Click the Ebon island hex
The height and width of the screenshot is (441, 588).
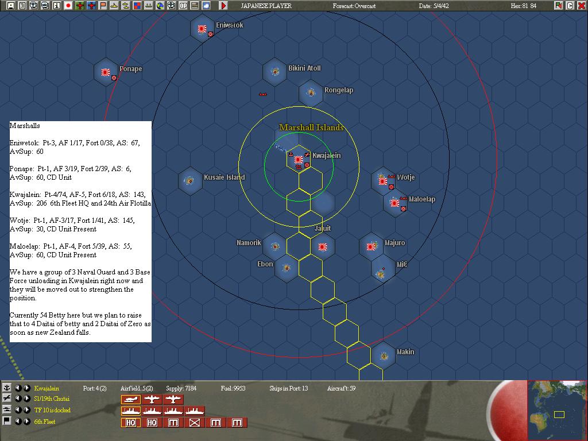coord(287,268)
